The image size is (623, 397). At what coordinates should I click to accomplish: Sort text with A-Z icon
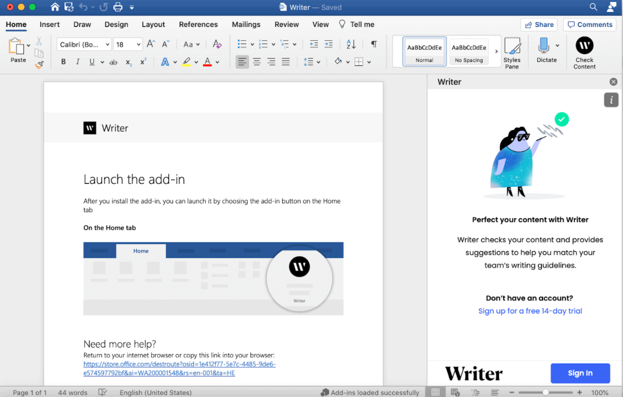tap(351, 44)
